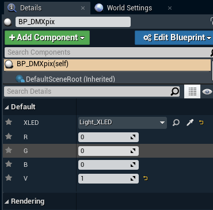Screen dimensions: 213x210
Task: Open the Edit Blueprint button menu
Action: pos(174,37)
